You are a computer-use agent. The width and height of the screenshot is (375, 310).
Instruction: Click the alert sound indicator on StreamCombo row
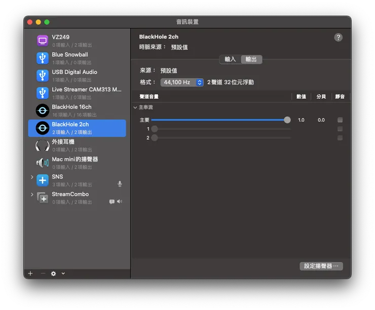[x=111, y=202]
